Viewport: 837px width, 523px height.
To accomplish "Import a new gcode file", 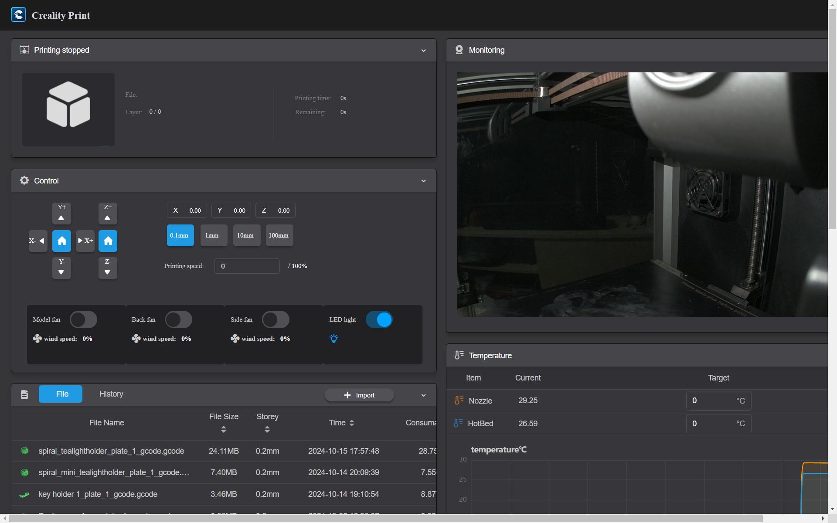I will pyautogui.click(x=359, y=395).
